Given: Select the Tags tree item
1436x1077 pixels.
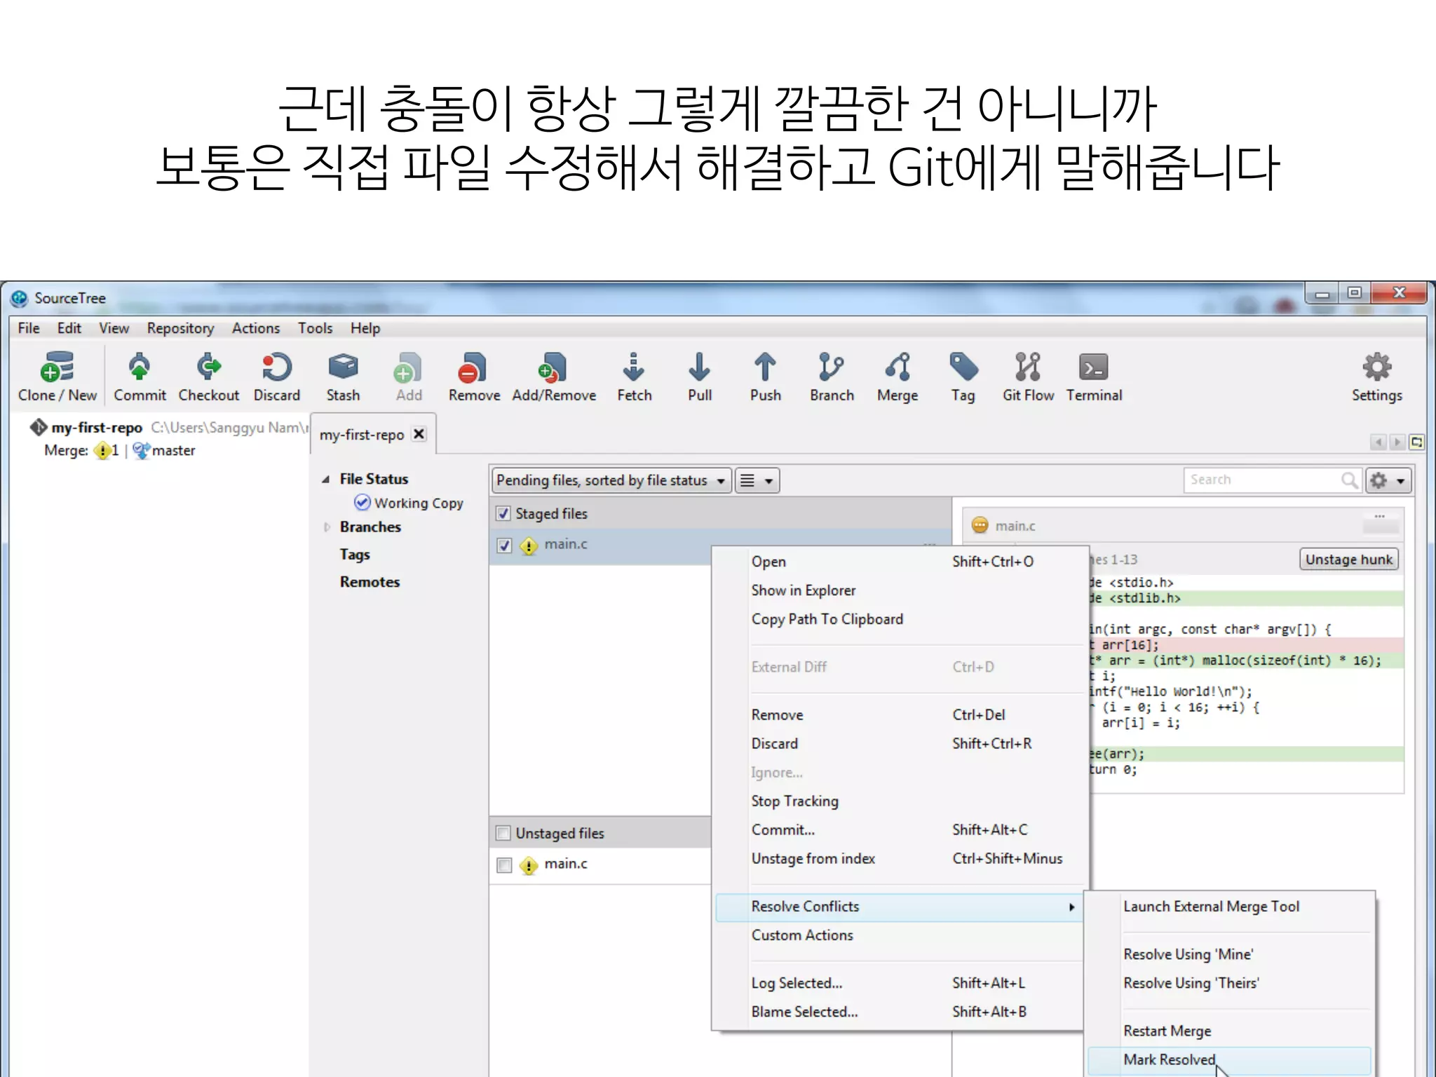Looking at the screenshot, I should point(355,555).
